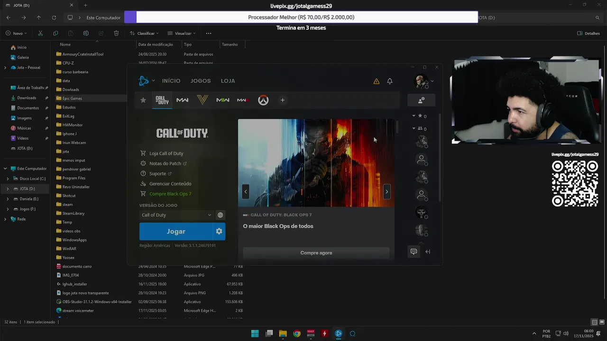607x341 pixels.
Task: Refresh the Explorer folder view
Action: pos(54,18)
